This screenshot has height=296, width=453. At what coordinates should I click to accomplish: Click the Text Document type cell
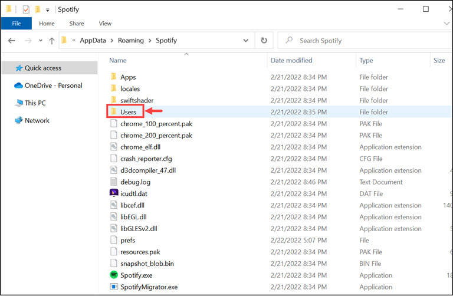pyautogui.click(x=381, y=182)
